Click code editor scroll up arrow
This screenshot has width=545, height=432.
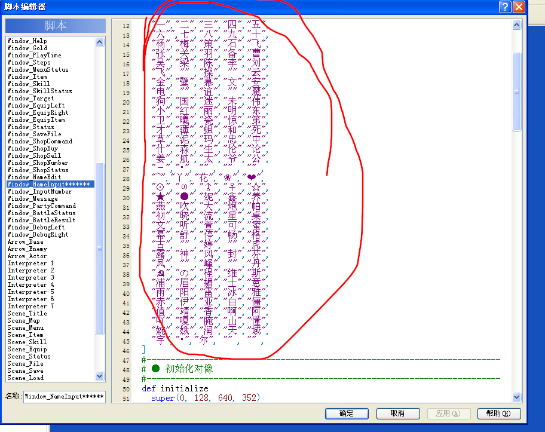tap(516, 24)
